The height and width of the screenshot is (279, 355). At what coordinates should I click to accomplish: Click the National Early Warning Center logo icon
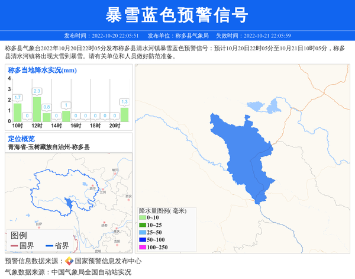tap(69, 261)
